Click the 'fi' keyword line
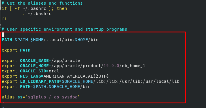Image resolution: width=206 pixels, height=108 pixels. [4, 19]
